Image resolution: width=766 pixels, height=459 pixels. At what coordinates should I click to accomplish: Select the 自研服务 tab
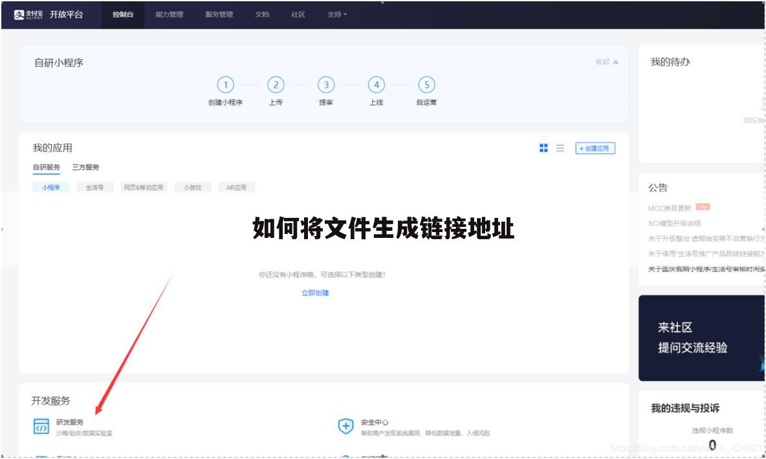tap(47, 167)
